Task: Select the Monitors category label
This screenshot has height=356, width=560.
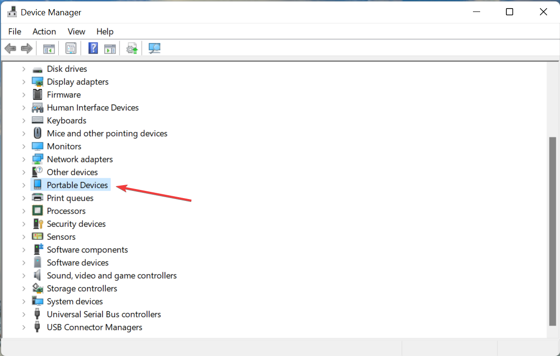Action: point(64,146)
